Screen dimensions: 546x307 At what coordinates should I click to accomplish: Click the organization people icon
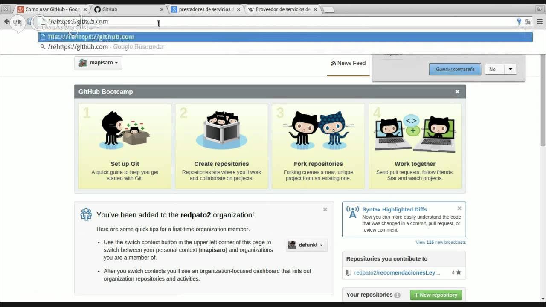86,214
